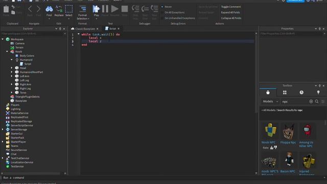Click the Back navigate arrow
Viewport: 327px width, 184px height.
click(x=30, y=9)
